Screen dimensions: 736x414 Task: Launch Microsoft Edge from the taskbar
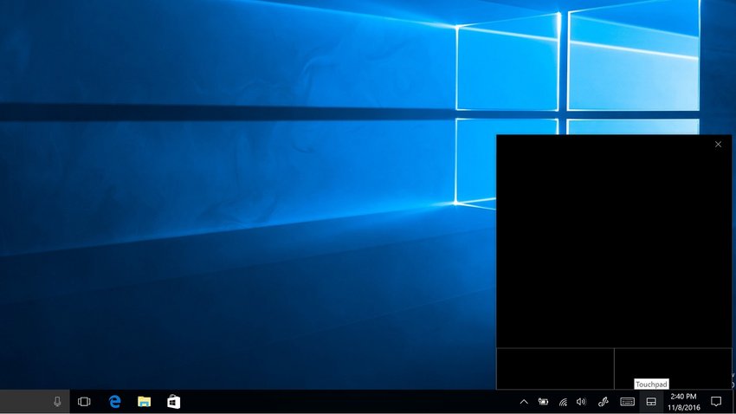click(114, 402)
